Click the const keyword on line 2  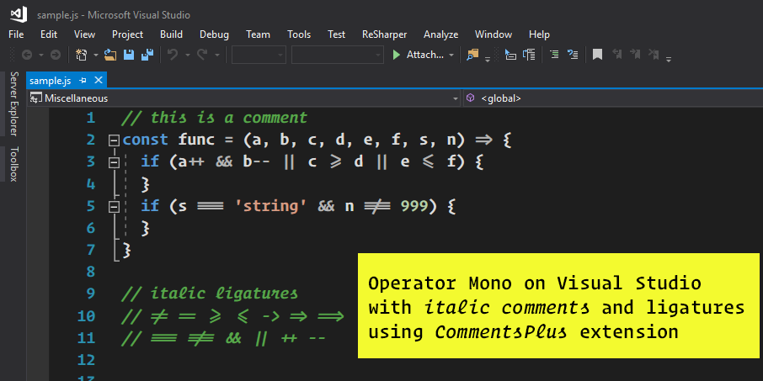click(146, 140)
